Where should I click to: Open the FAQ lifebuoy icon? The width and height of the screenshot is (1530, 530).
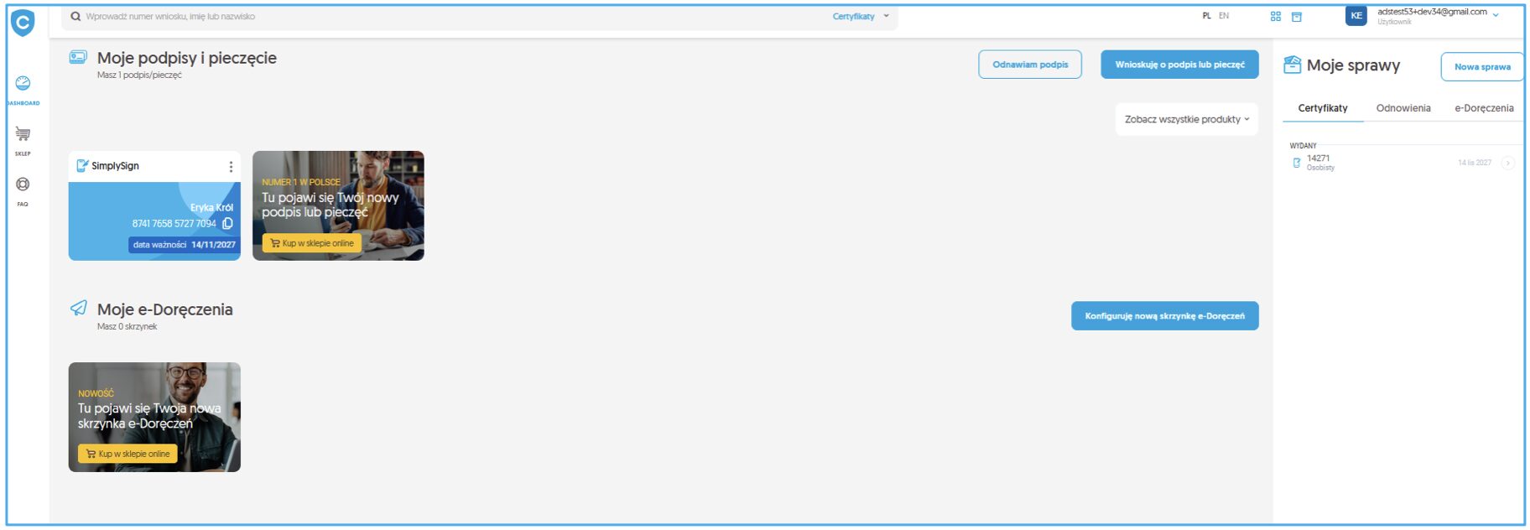(x=23, y=185)
